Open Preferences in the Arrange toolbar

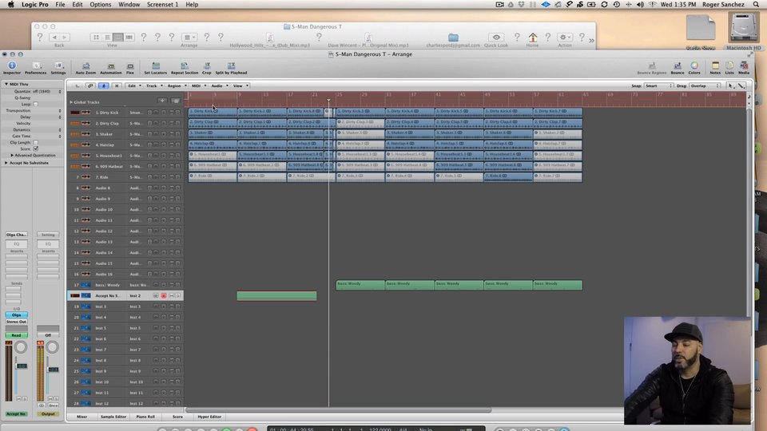coord(36,66)
